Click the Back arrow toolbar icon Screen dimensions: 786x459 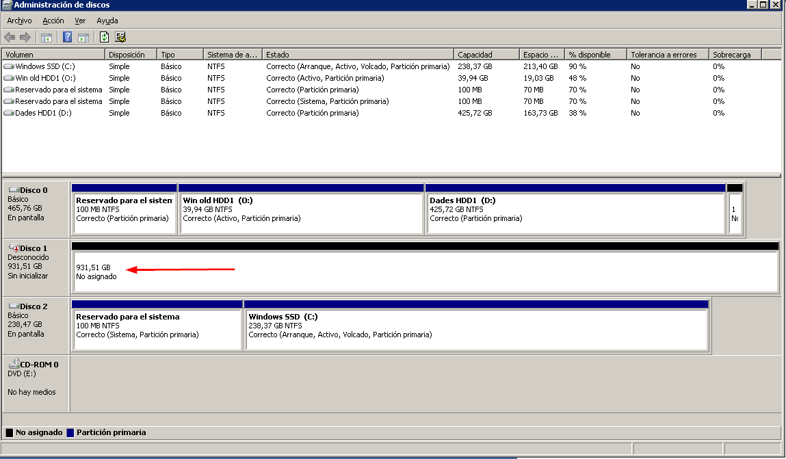click(x=10, y=37)
